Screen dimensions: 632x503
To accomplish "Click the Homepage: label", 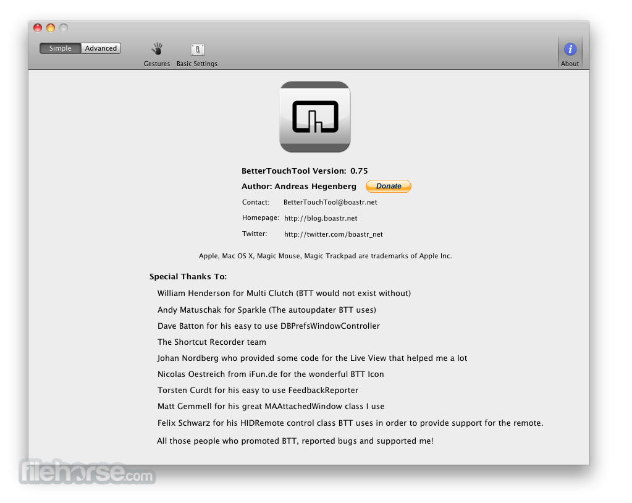I will point(260,218).
